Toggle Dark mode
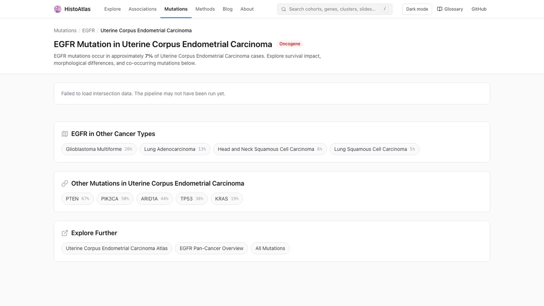Viewport: 544px width, 306px height. [x=417, y=9]
